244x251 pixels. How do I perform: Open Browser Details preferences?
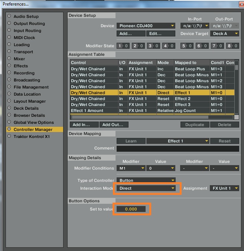(29, 115)
